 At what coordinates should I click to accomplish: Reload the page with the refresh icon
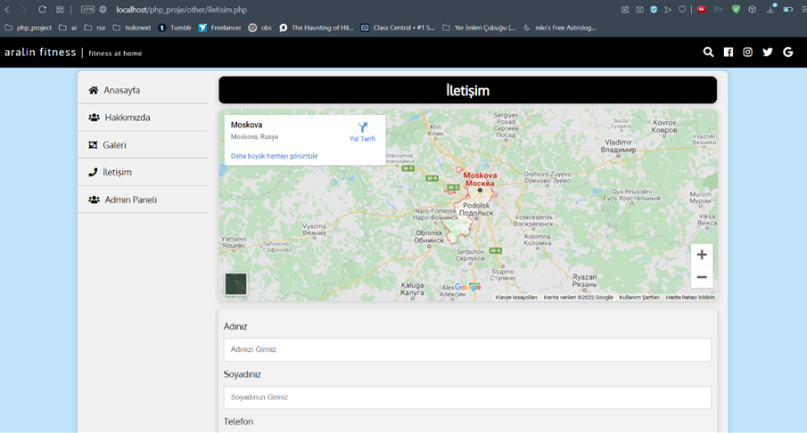click(42, 9)
